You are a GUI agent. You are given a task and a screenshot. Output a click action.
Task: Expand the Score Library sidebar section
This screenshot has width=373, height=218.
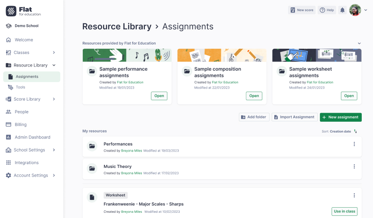click(54, 99)
